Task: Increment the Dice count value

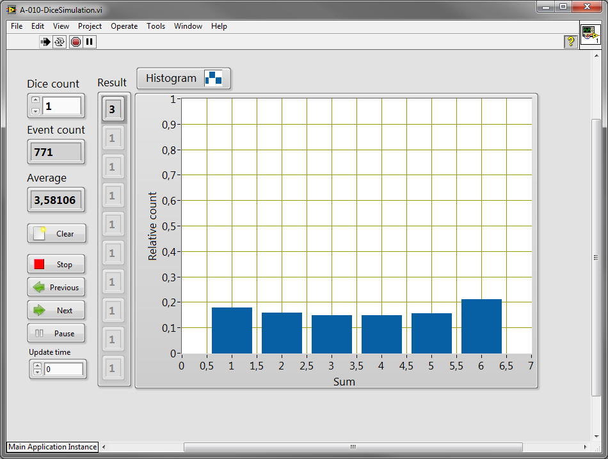Action: [35, 100]
